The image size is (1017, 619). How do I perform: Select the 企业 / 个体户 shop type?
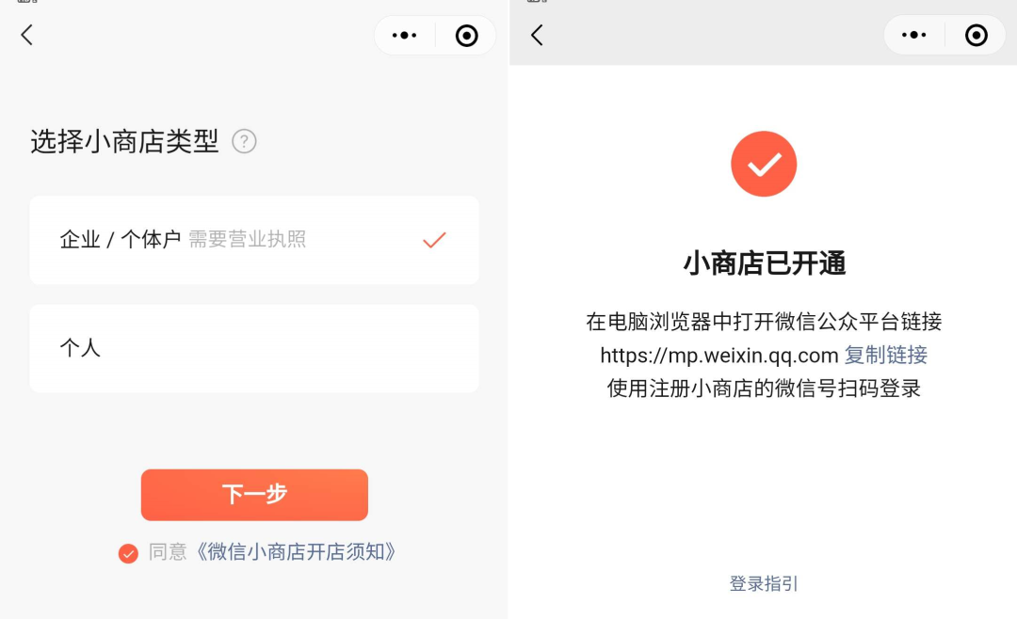254,240
